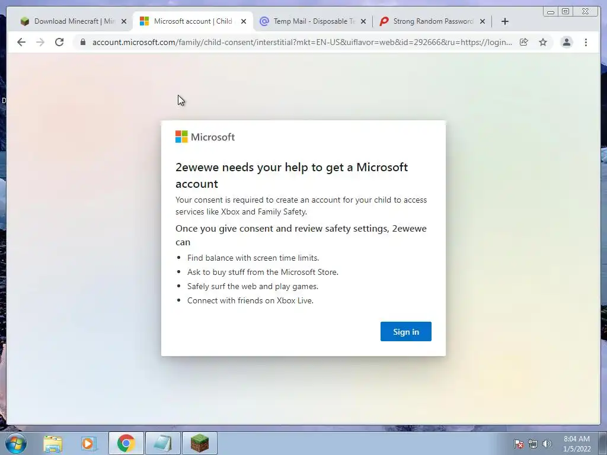Open Chrome three-dot menu
607x455 pixels.
pos(586,42)
